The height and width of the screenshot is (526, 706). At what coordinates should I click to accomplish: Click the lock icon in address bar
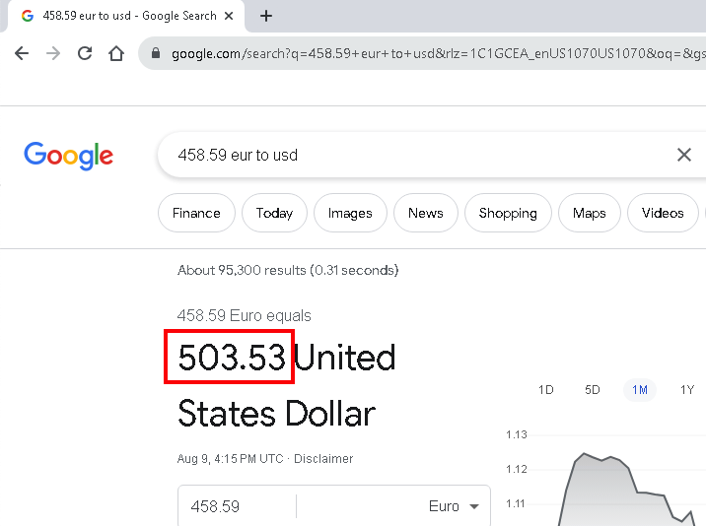[x=156, y=54]
